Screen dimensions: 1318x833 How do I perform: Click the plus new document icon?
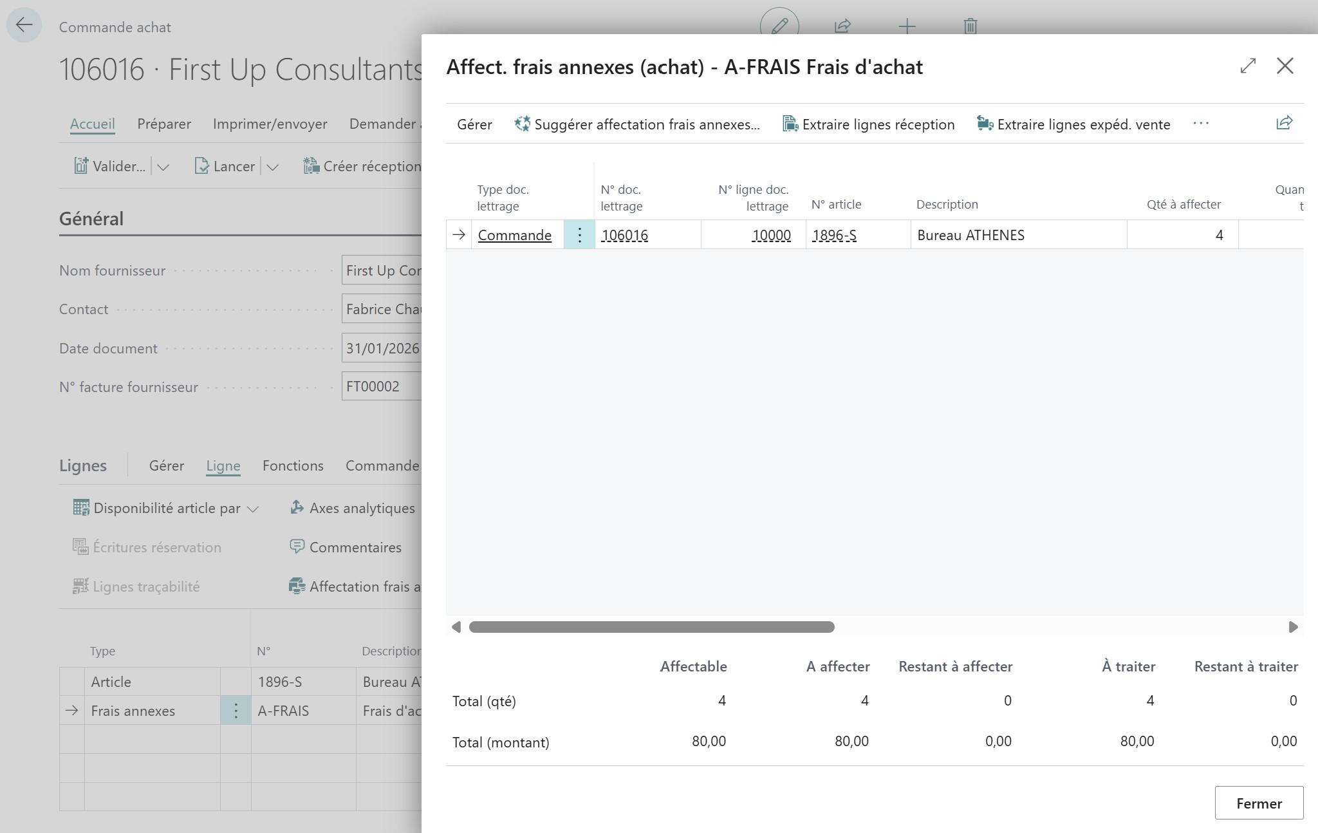click(x=907, y=26)
